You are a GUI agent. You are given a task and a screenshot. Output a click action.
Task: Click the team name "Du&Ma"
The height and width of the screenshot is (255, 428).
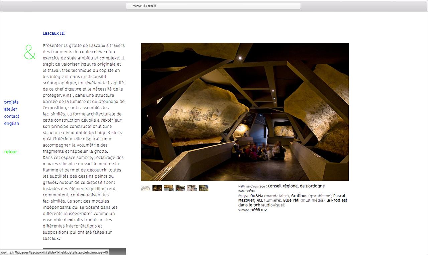(x=257, y=196)
